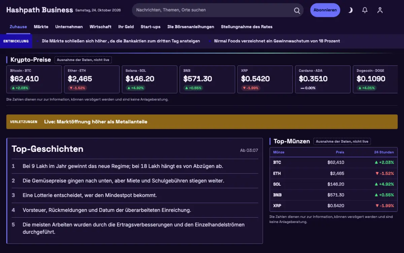Click the XRP card's -1.99% badge

tap(250, 88)
